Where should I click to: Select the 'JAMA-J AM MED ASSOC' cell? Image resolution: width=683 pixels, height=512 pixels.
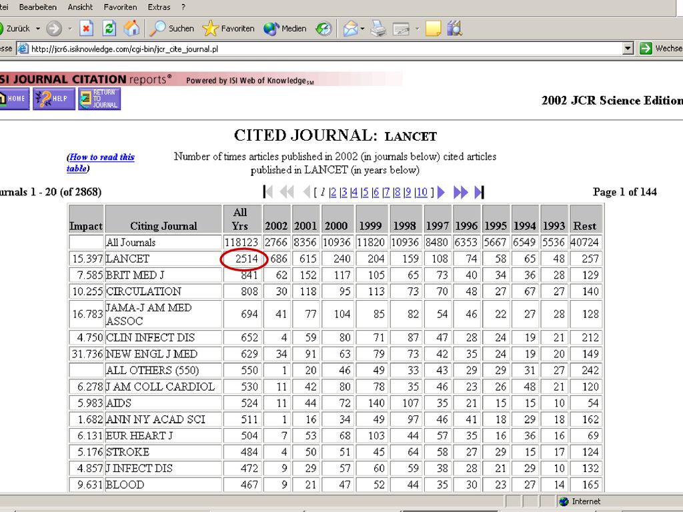click(163, 314)
